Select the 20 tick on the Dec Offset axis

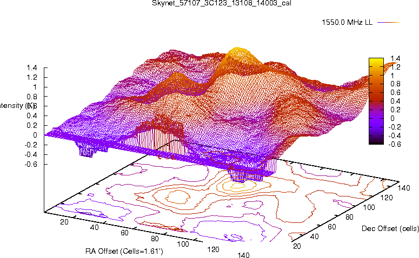pos(297,246)
